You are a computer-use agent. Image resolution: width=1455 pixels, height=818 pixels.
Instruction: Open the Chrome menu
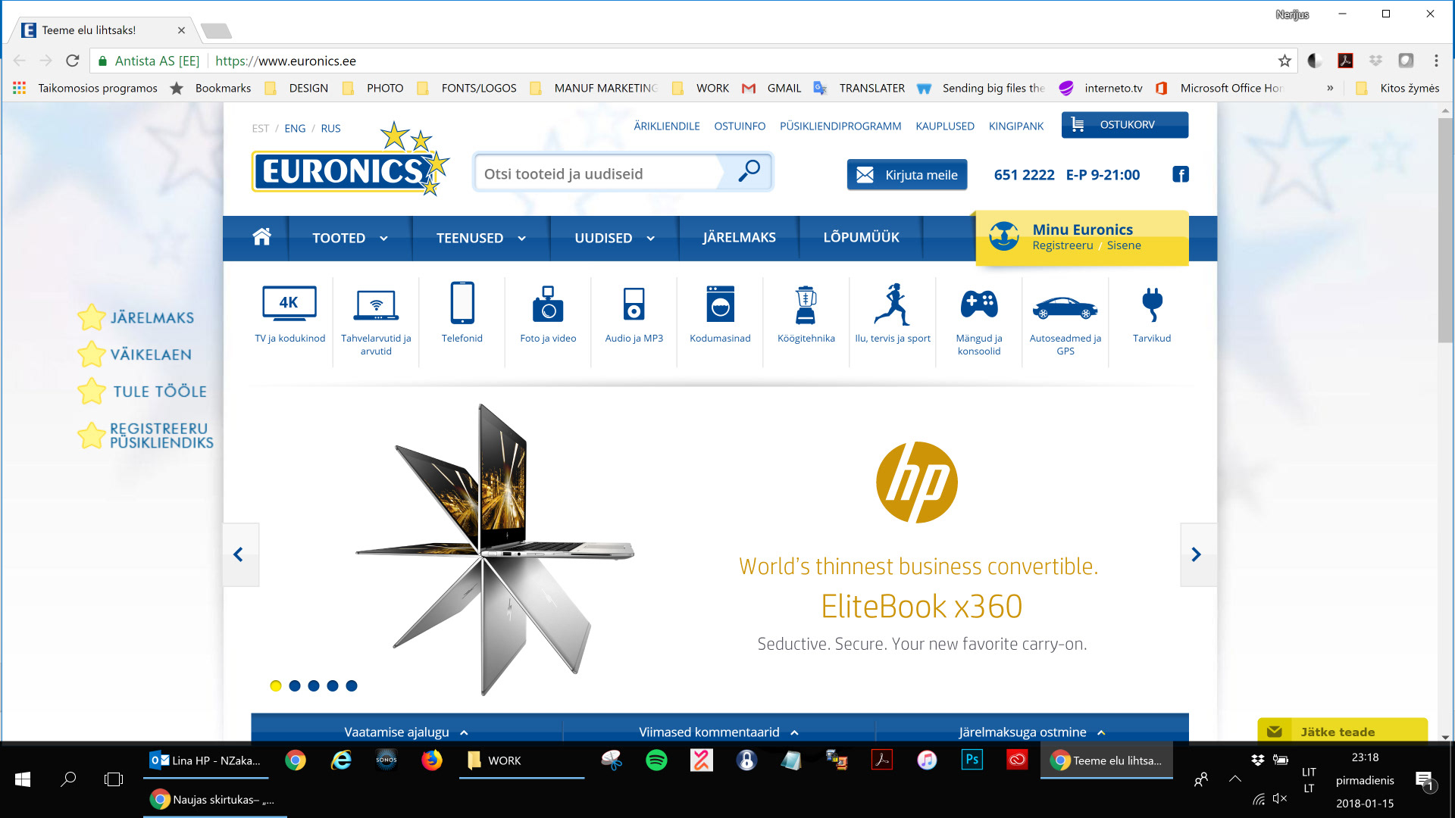[1436, 61]
